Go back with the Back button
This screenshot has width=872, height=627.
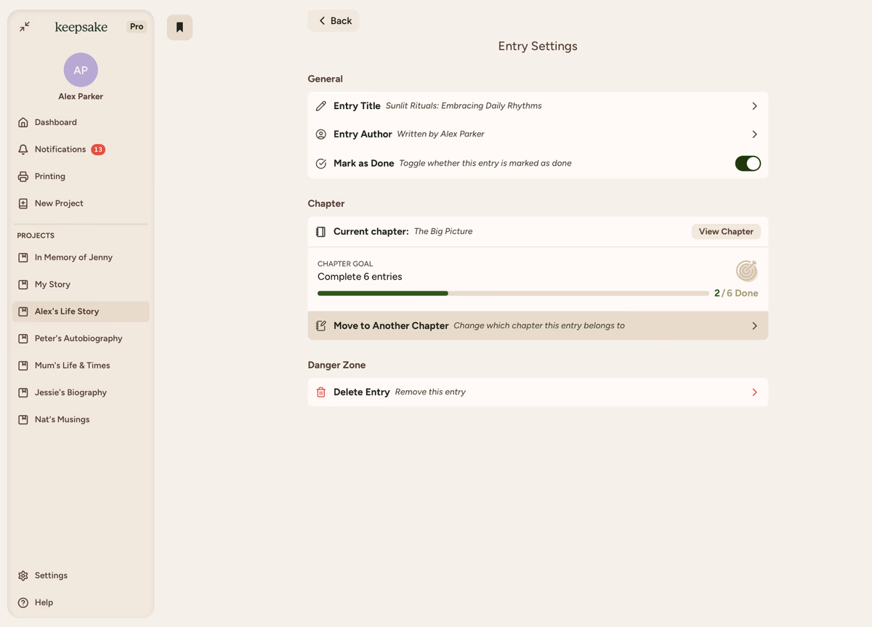[334, 21]
